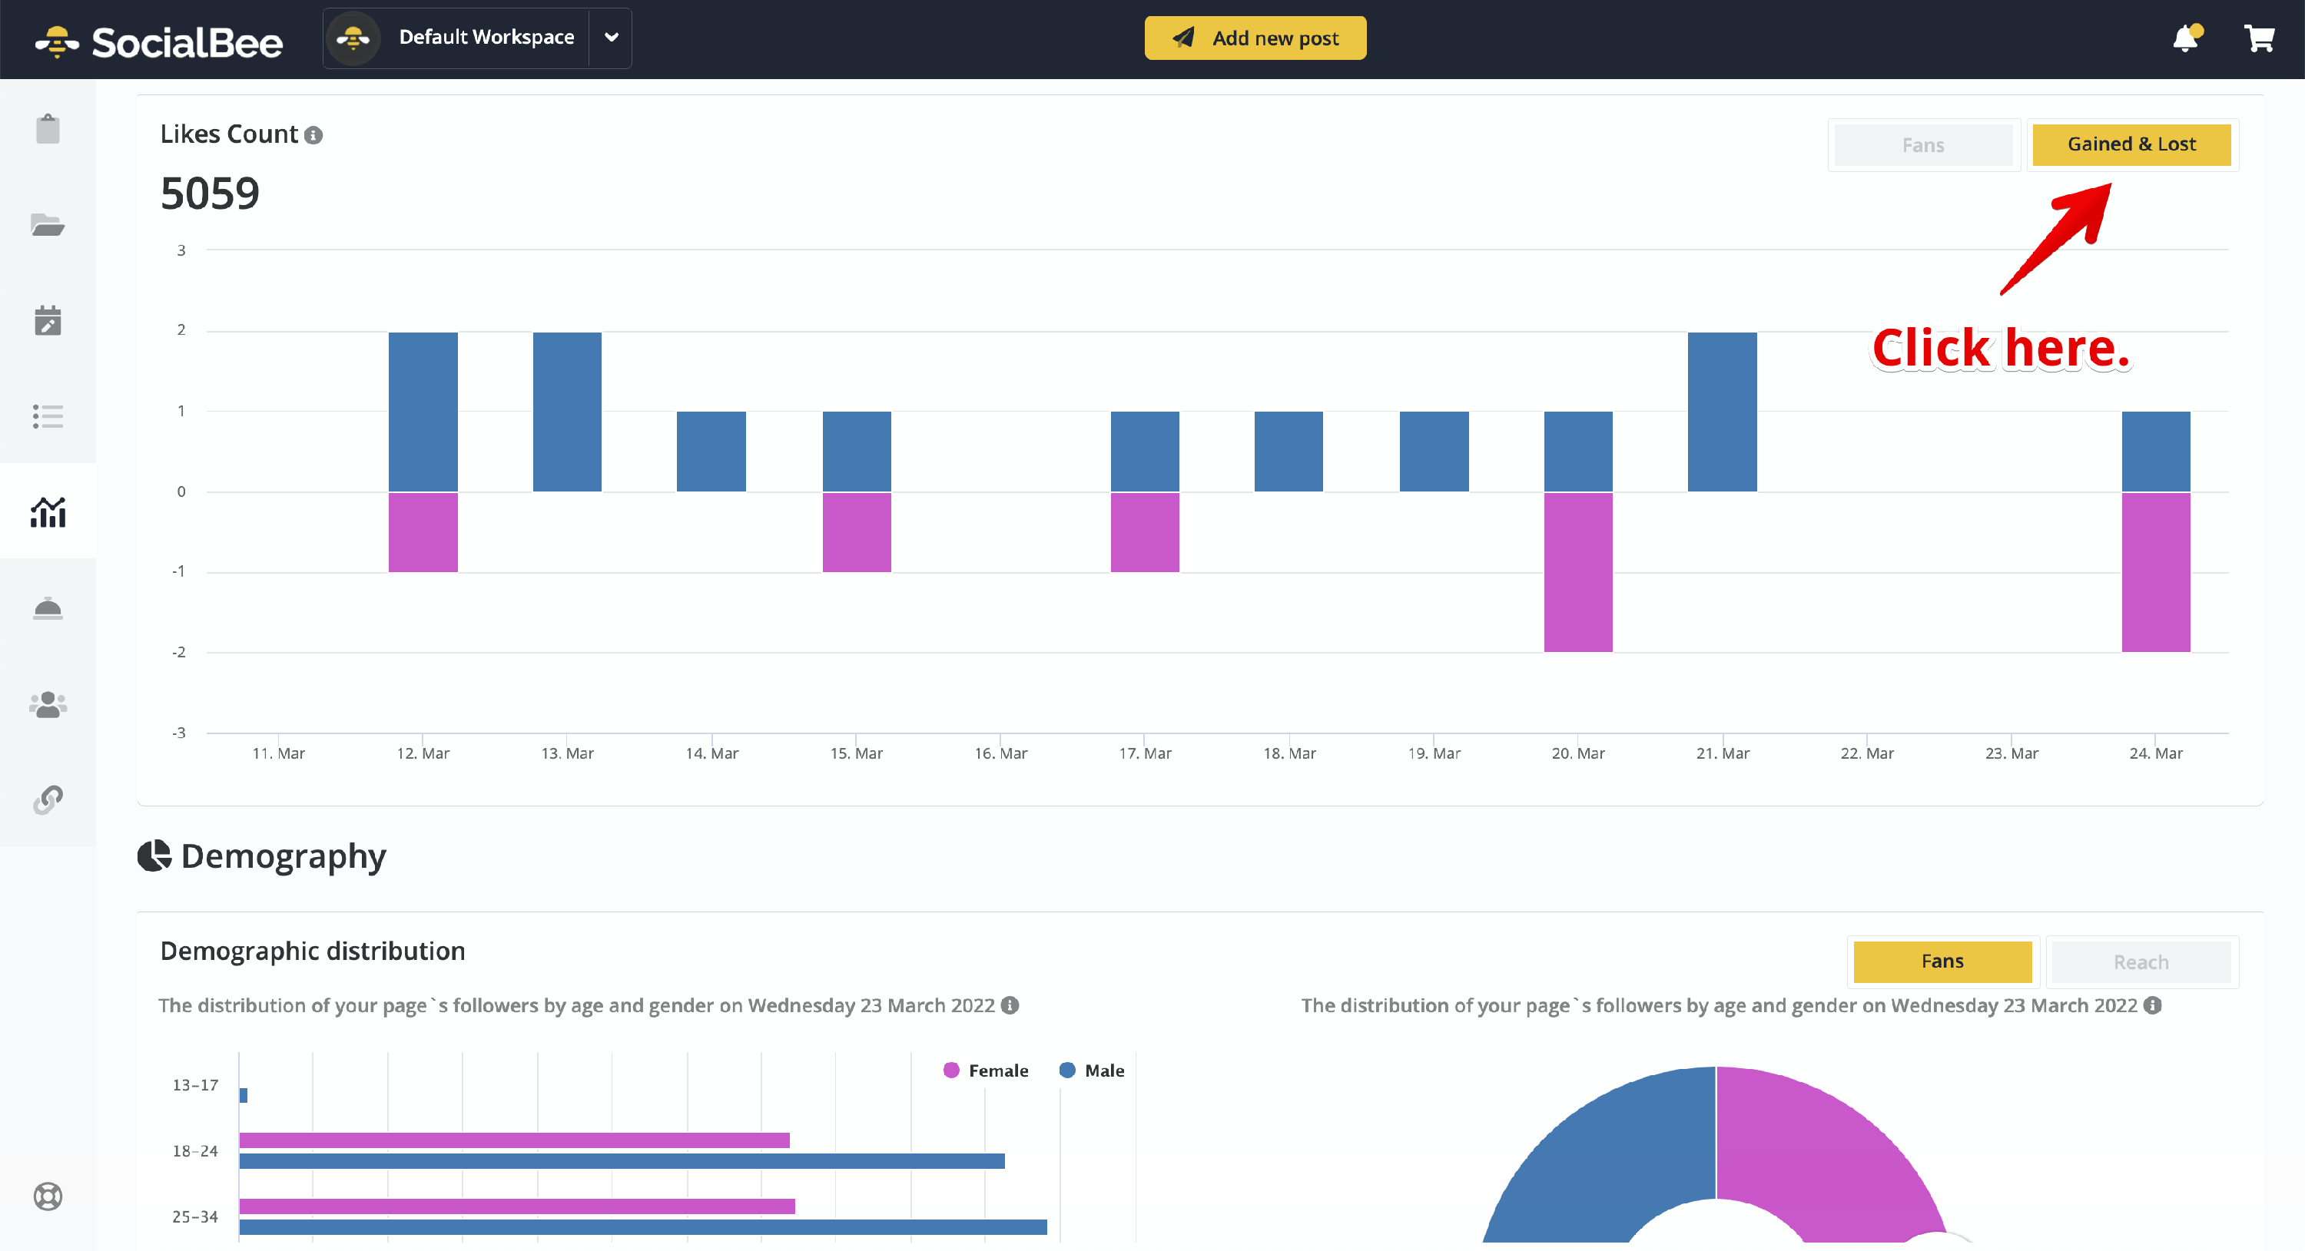The height and width of the screenshot is (1251, 2305).
Task: Click the pink bar for 24. Mar
Action: pyautogui.click(x=2156, y=572)
